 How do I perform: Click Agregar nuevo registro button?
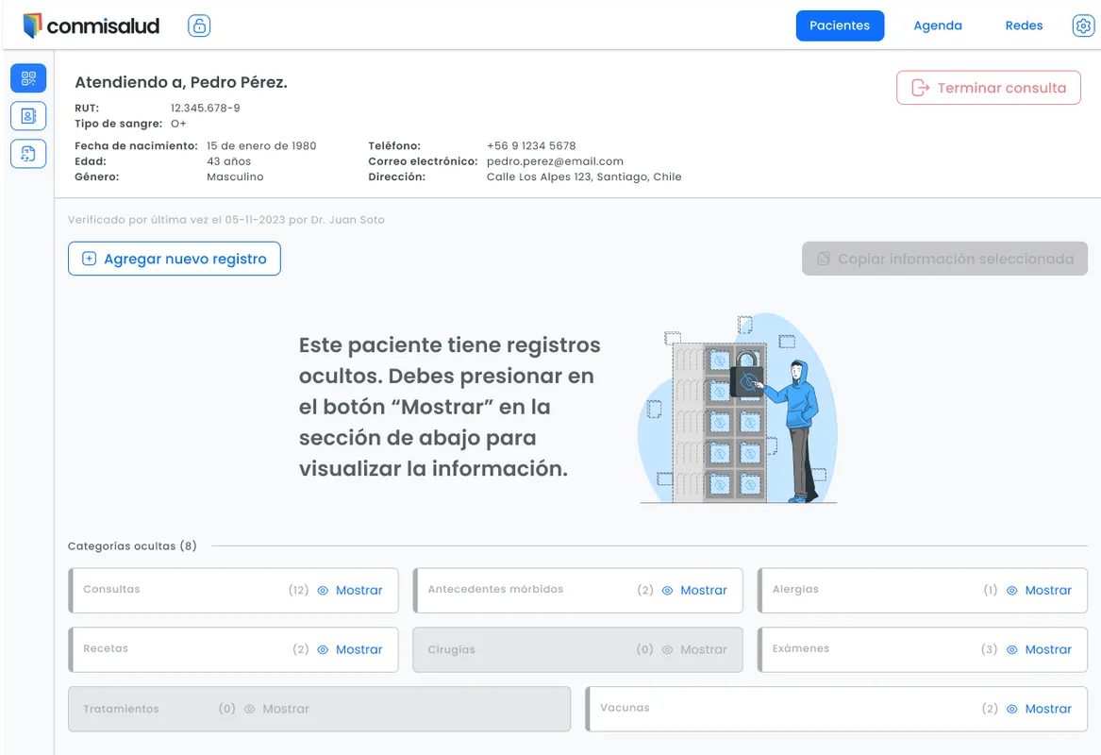175,259
